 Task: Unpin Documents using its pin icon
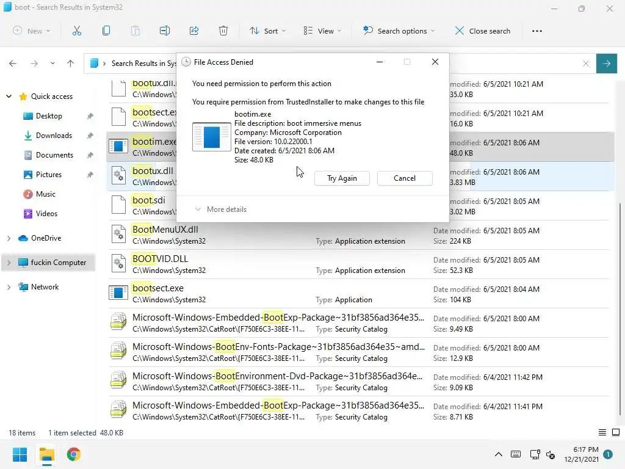coord(90,155)
